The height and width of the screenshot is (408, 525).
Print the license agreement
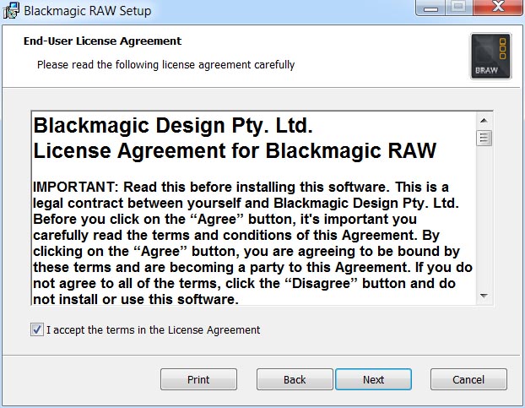point(198,379)
